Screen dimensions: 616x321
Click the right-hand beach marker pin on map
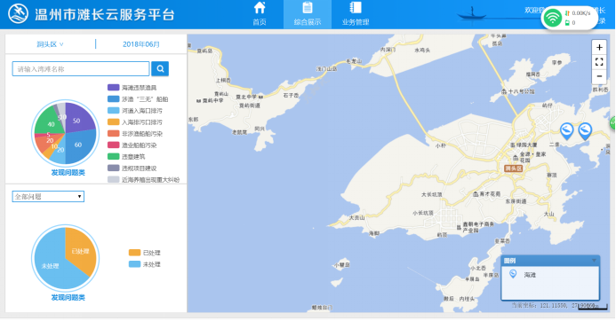click(x=585, y=131)
